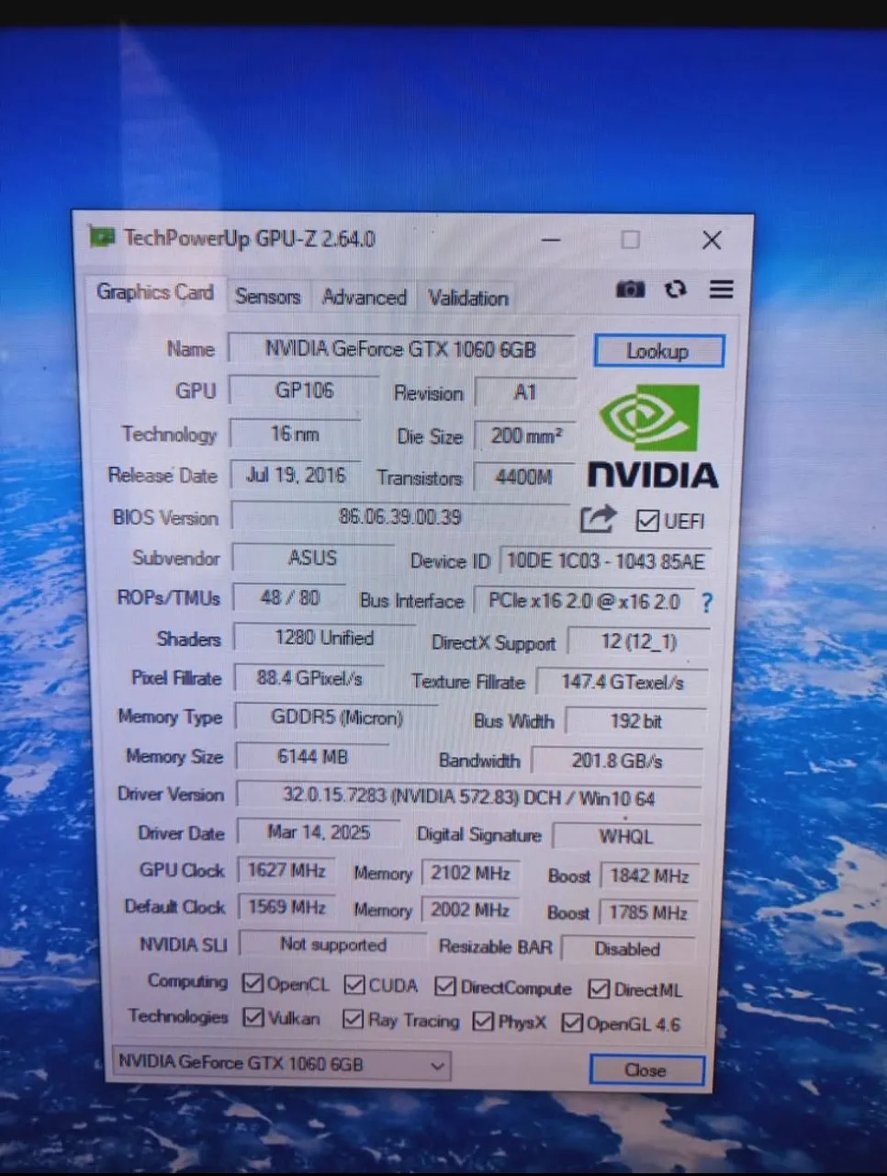Click the BIOS Version field 86.06.39.00.39
The image size is (887, 1176).
click(400, 516)
